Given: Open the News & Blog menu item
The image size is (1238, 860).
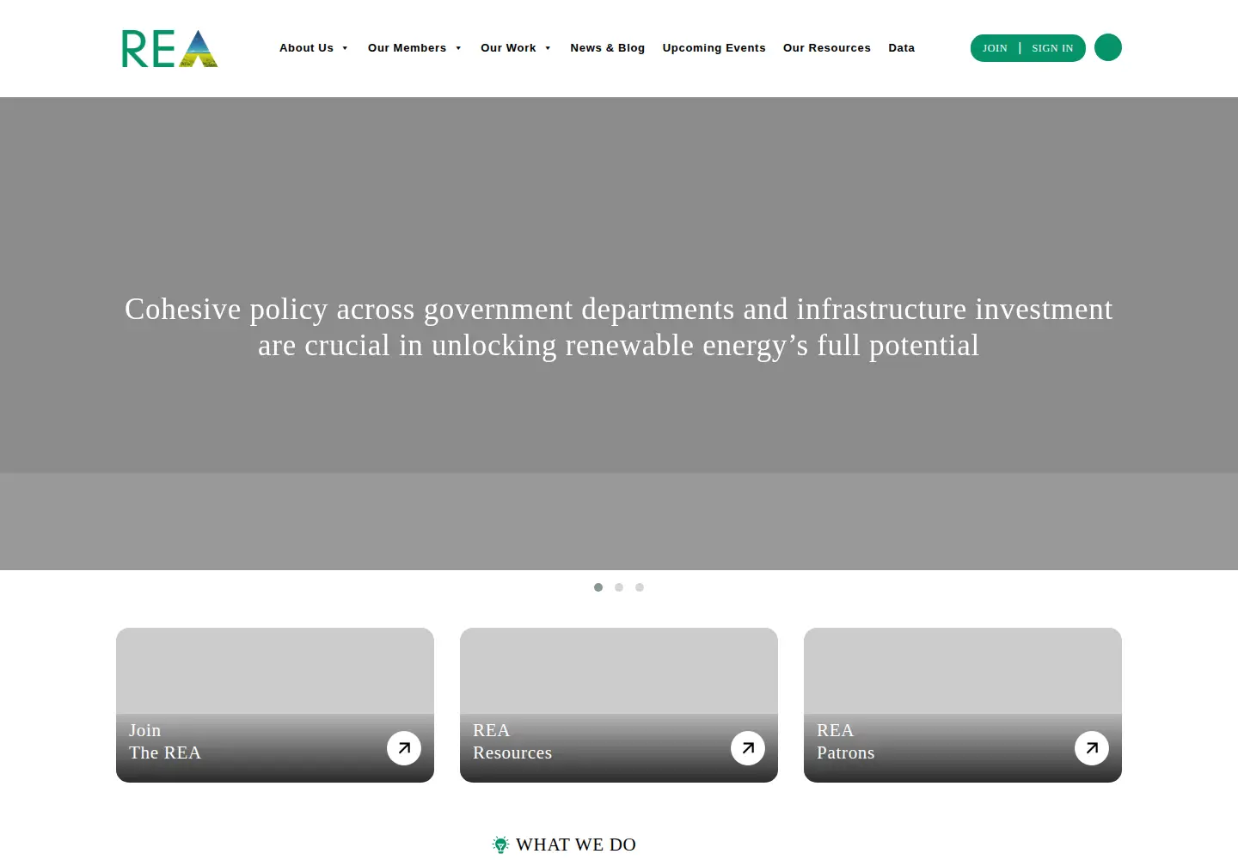Looking at the screenshot, I should tap(608, 48).
